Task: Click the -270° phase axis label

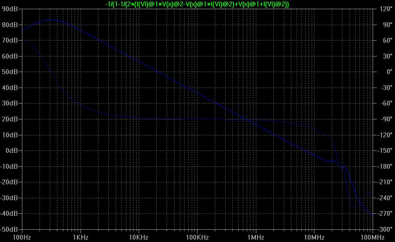Action: click(x=385, y=213)
